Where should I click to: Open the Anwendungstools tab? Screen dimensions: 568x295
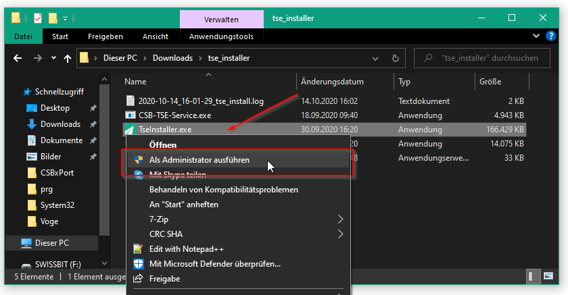point(221,36)
